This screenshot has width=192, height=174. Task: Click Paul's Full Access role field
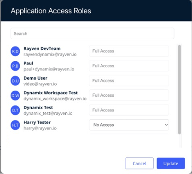pyautogui.click(x=129, y=66)
